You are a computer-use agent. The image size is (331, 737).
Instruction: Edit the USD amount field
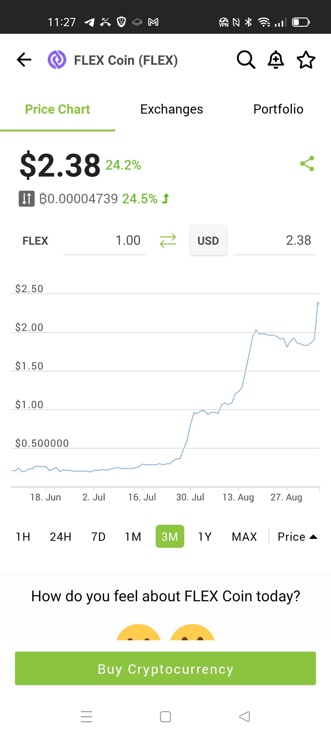coord(275,240)
